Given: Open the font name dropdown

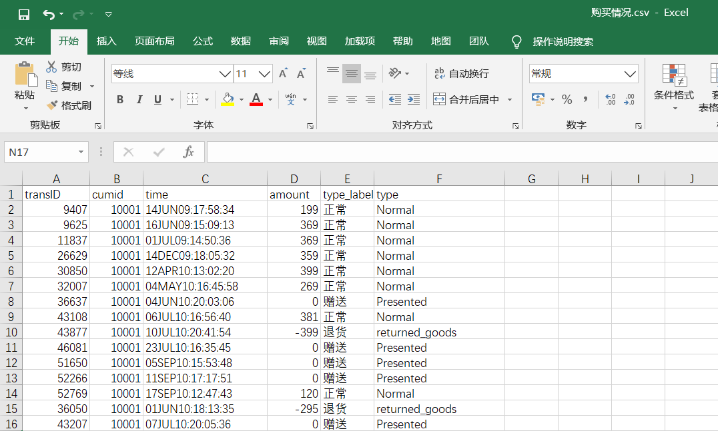Looking at the screenshot, I should (x=223, y=73).
